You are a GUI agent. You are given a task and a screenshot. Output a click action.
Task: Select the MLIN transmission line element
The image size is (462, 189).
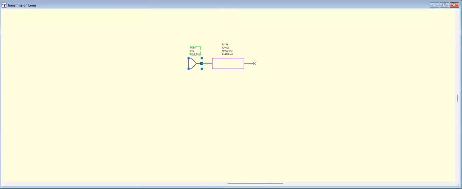228,63
